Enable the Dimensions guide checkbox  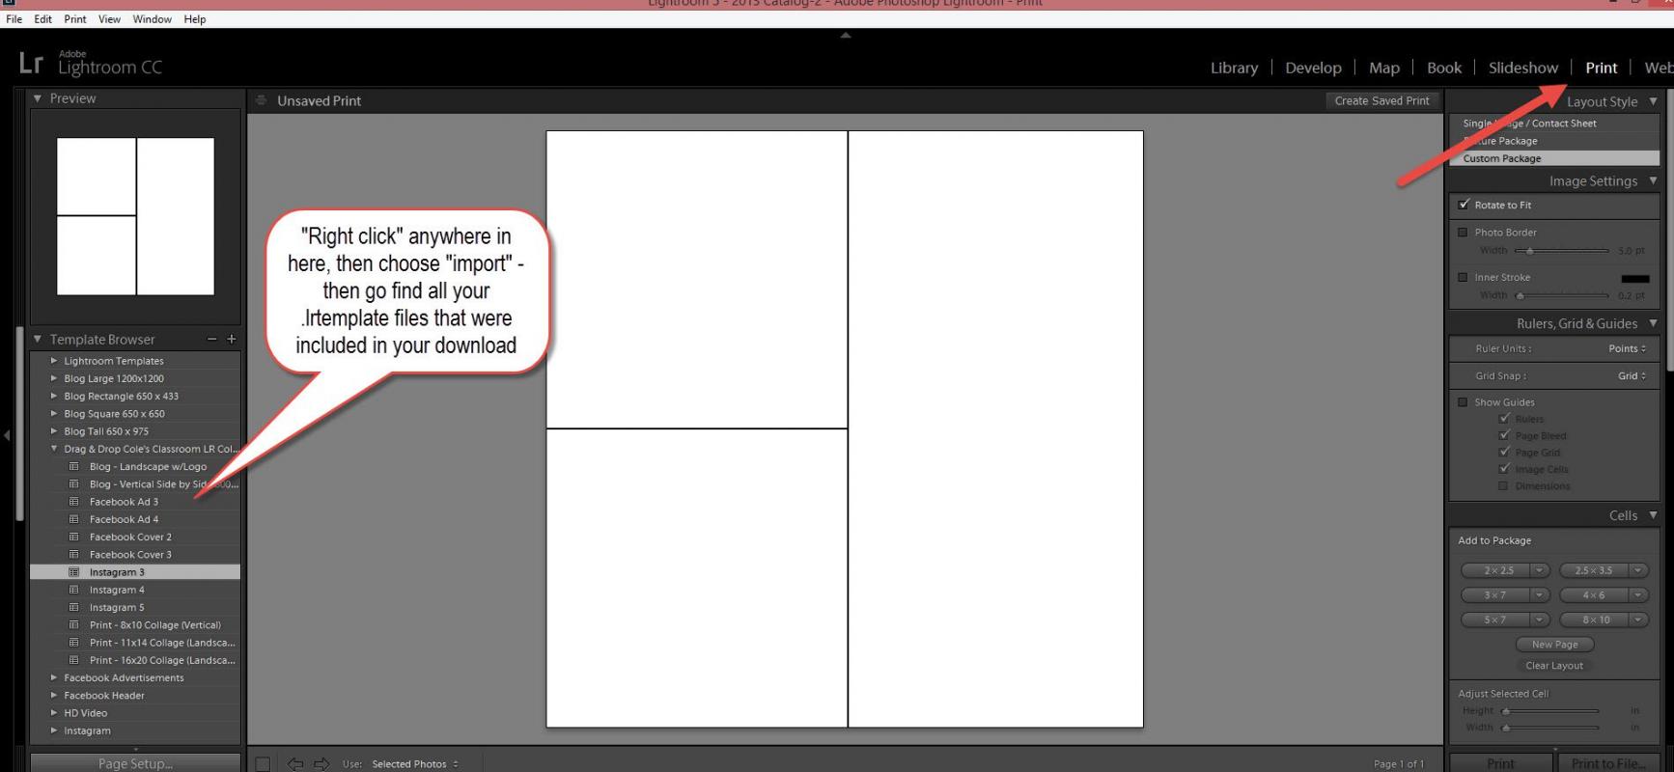[1503, 486]
